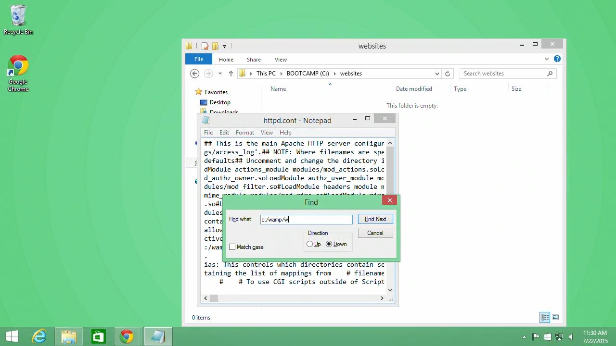The height and width of the screenshot is (346, 616).
Task: Select the Down direction radio button
Action: tap(329, 244)
